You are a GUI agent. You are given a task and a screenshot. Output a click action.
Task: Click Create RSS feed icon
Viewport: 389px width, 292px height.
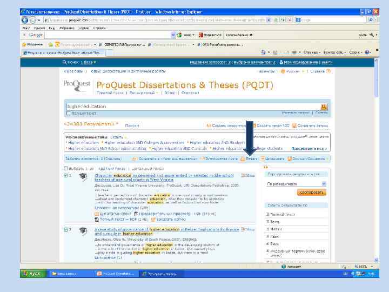[254, 125]
